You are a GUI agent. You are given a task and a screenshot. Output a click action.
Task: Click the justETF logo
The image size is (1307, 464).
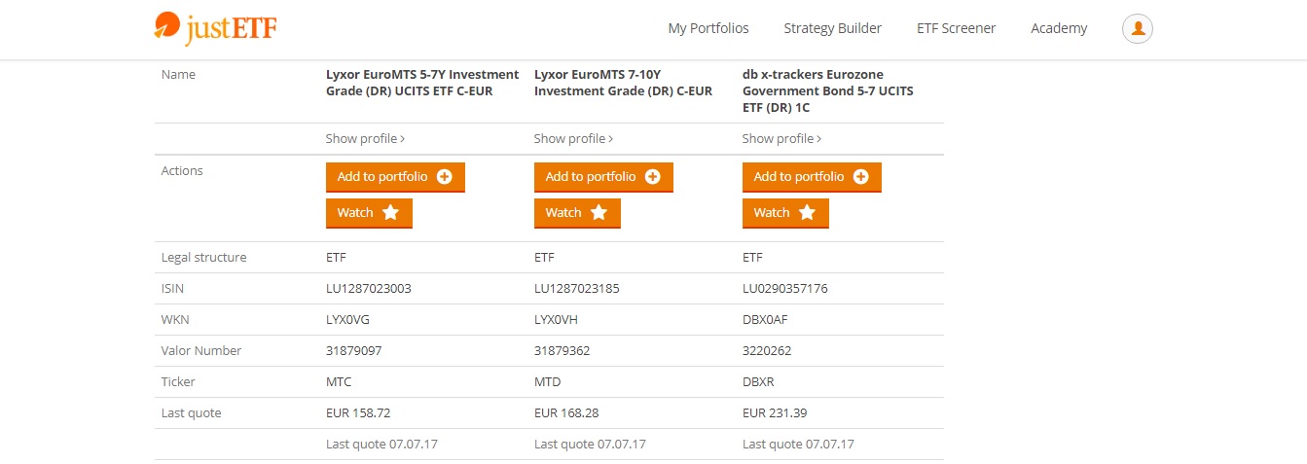215,27
